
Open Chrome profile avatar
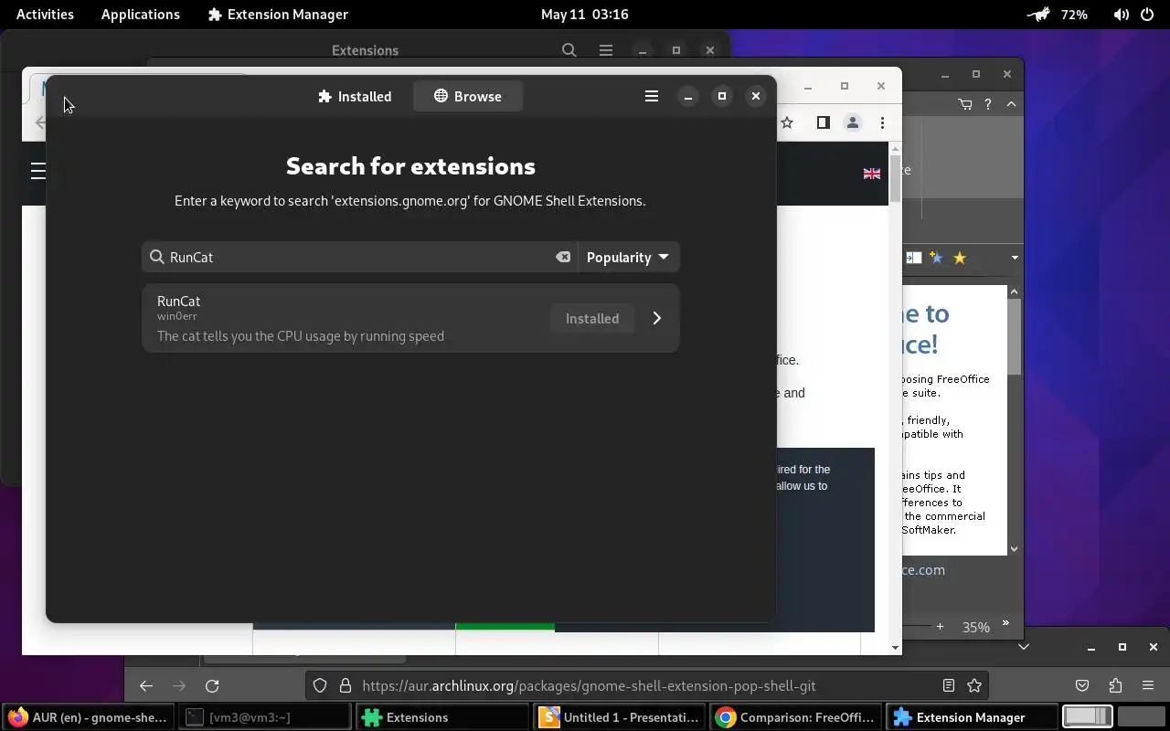click(852, 122)
